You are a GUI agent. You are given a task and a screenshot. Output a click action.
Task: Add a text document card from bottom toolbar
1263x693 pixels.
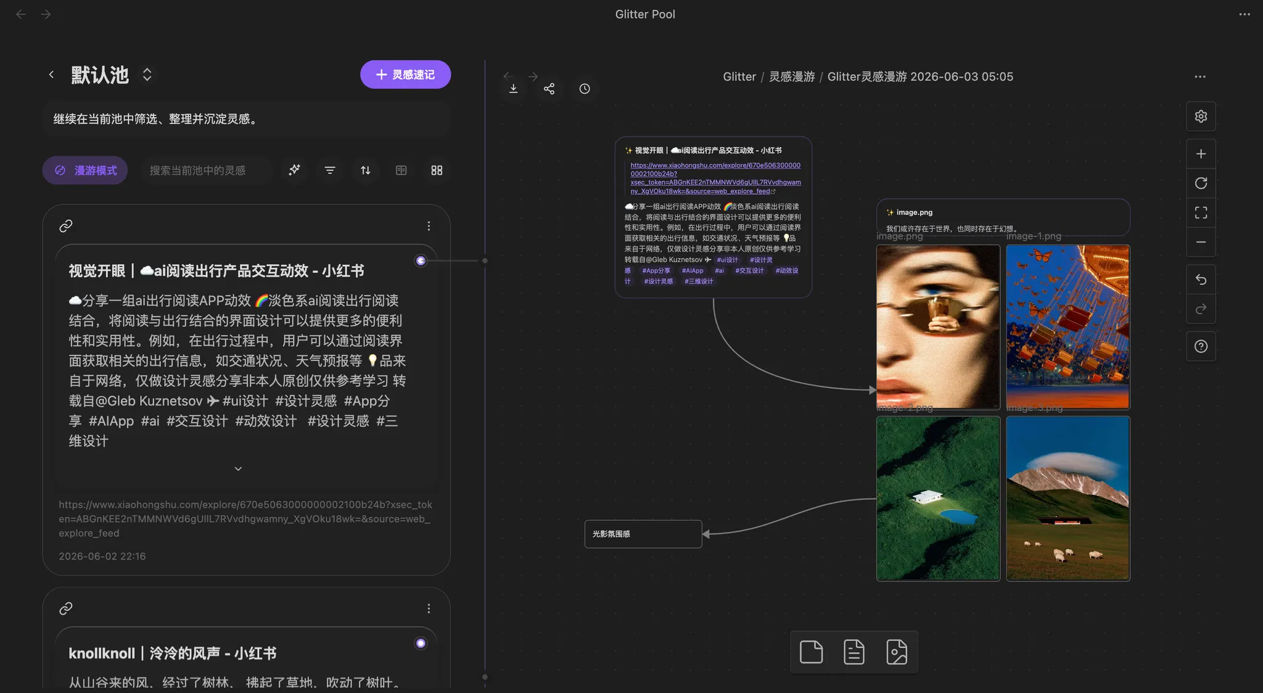[x=854, y=652]
